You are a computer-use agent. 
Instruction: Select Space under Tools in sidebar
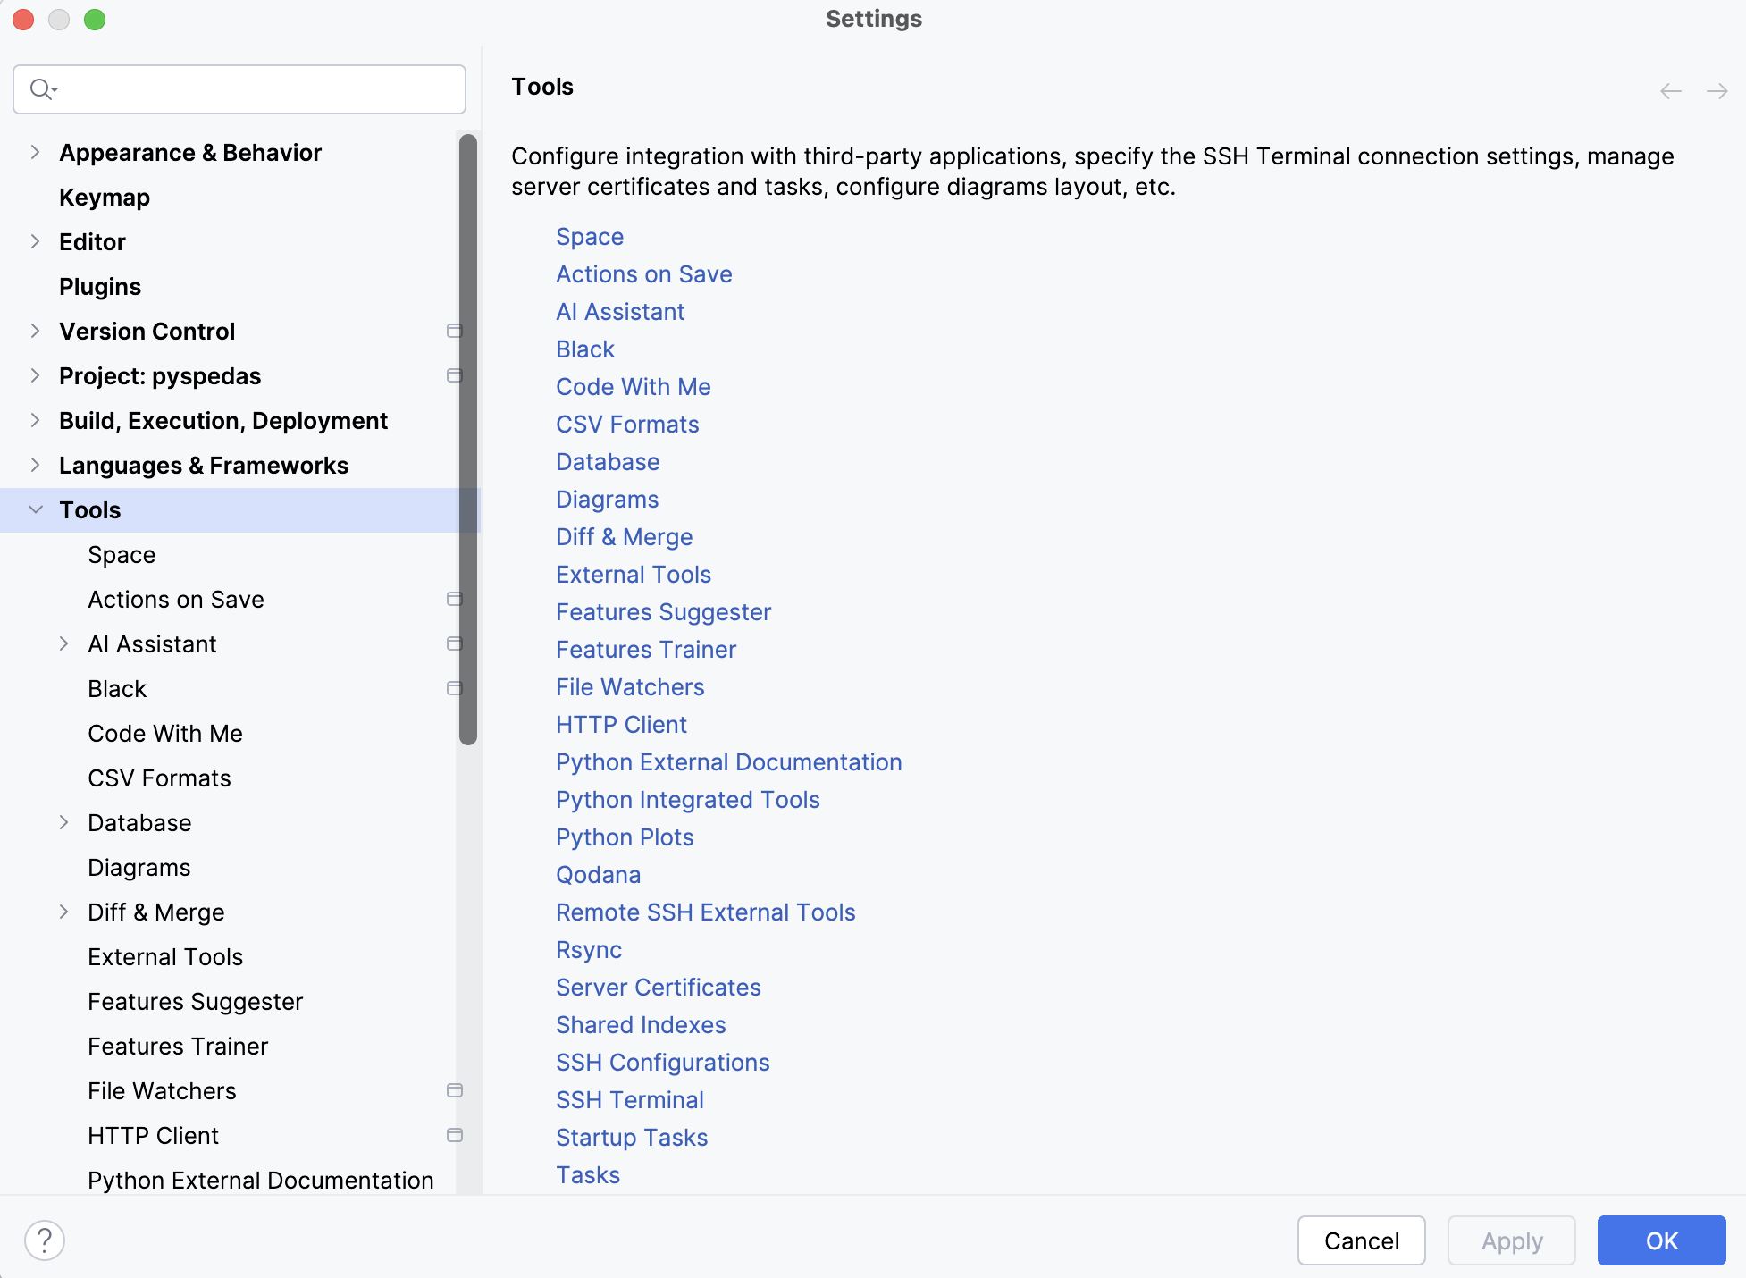[122, 555]
